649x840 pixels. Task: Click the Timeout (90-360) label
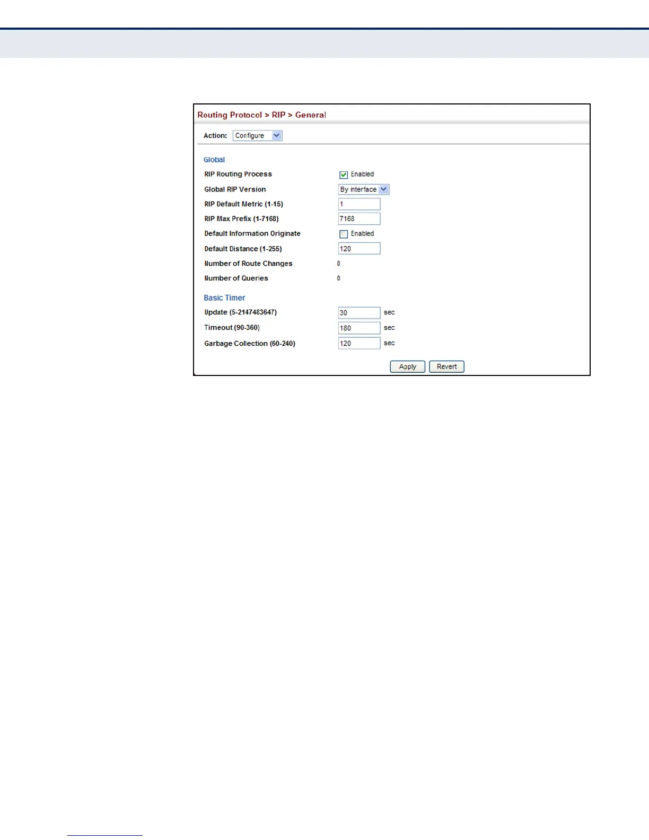(x=232, y=328)
